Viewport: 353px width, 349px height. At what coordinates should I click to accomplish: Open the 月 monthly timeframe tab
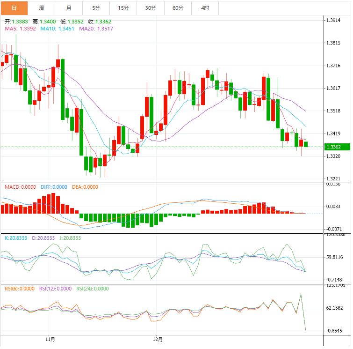coord(69,8)
